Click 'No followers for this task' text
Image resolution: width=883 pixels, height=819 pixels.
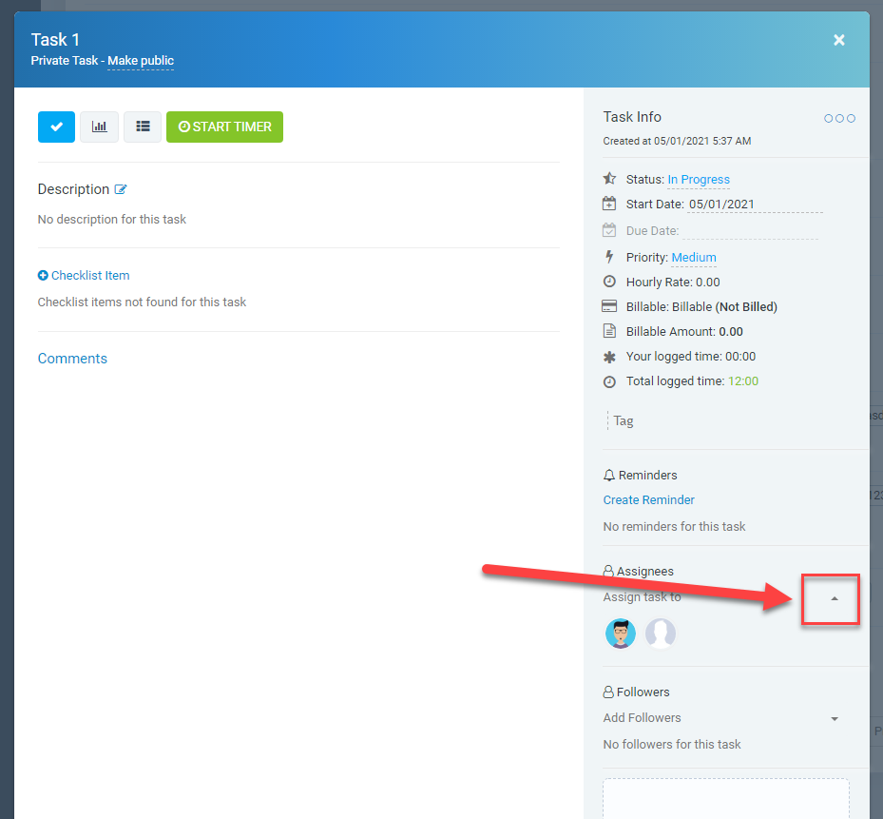(672, 745)
